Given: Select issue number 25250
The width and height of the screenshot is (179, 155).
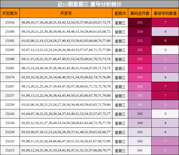Looking at the screenshot, I should pyautogui.click(x=10, y=105).
